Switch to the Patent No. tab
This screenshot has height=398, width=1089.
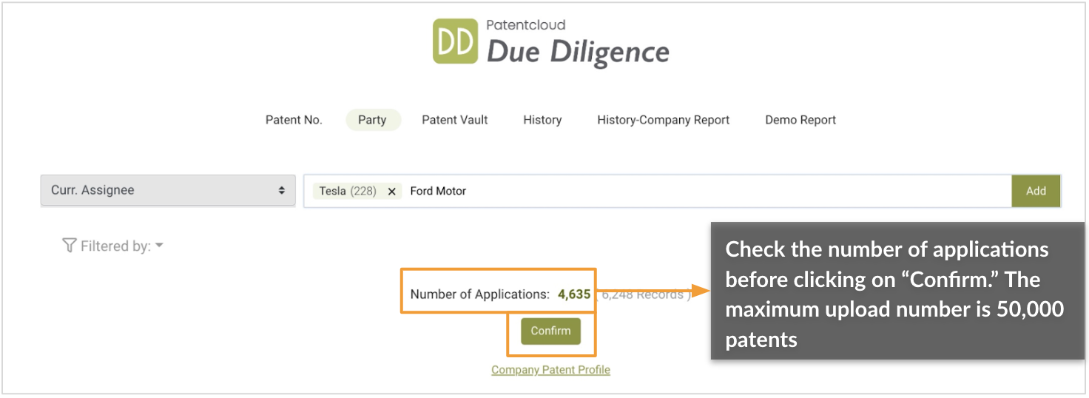click(294, 120)
